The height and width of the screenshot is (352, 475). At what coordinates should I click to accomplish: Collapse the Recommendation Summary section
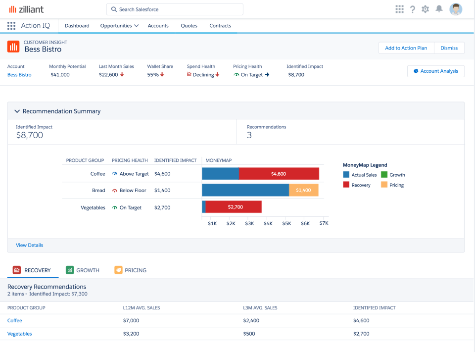[18, 111]
